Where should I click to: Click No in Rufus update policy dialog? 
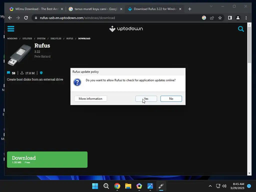coord(171,99)
